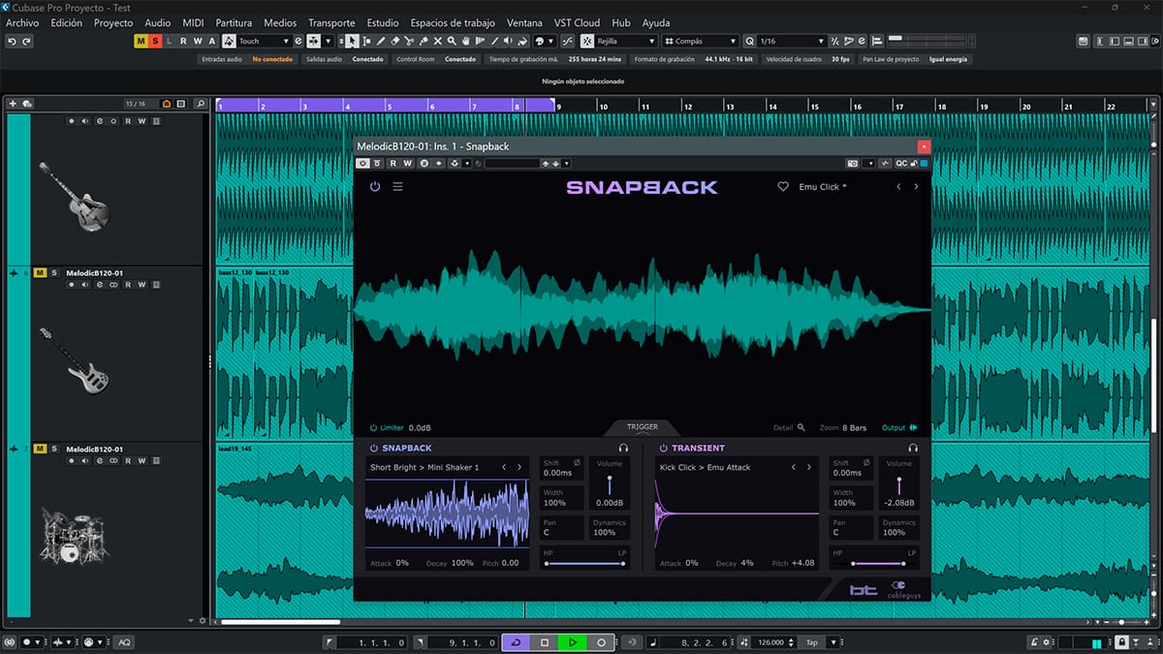Toggle plugin Activate button in header strip
Viewport: 1163px width, 654px height.
[362, 163]
